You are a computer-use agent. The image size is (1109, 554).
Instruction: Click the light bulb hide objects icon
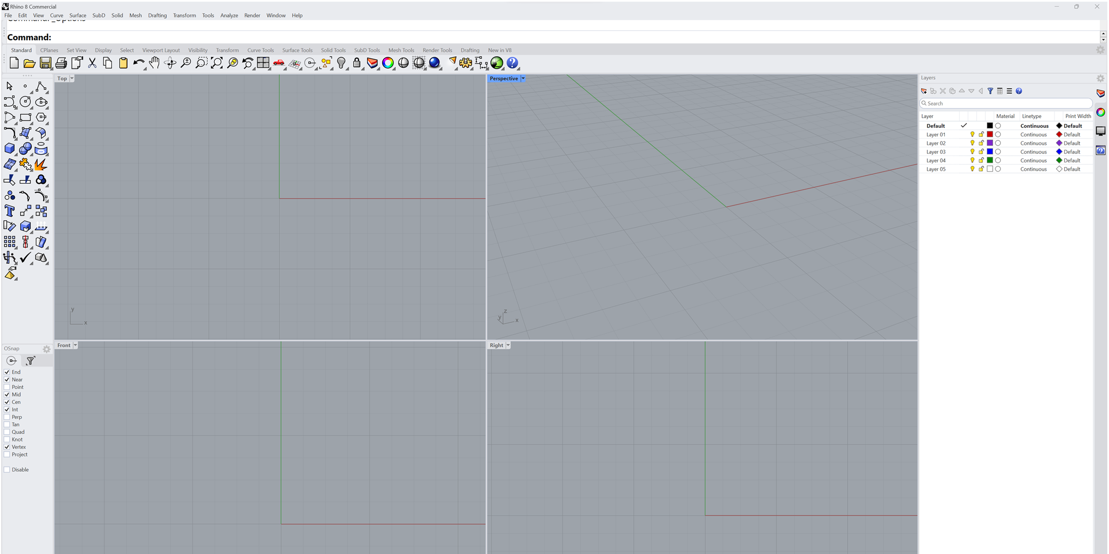point(341,63)
